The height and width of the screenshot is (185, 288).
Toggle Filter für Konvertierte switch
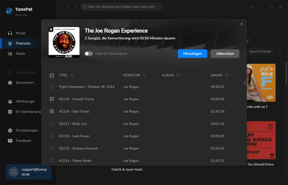(89, 53)
